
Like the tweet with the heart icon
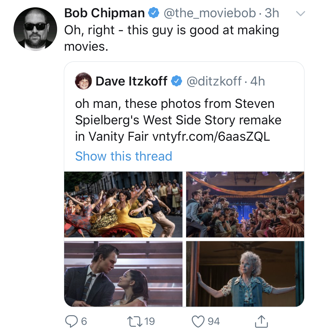(x=198, y=321)
